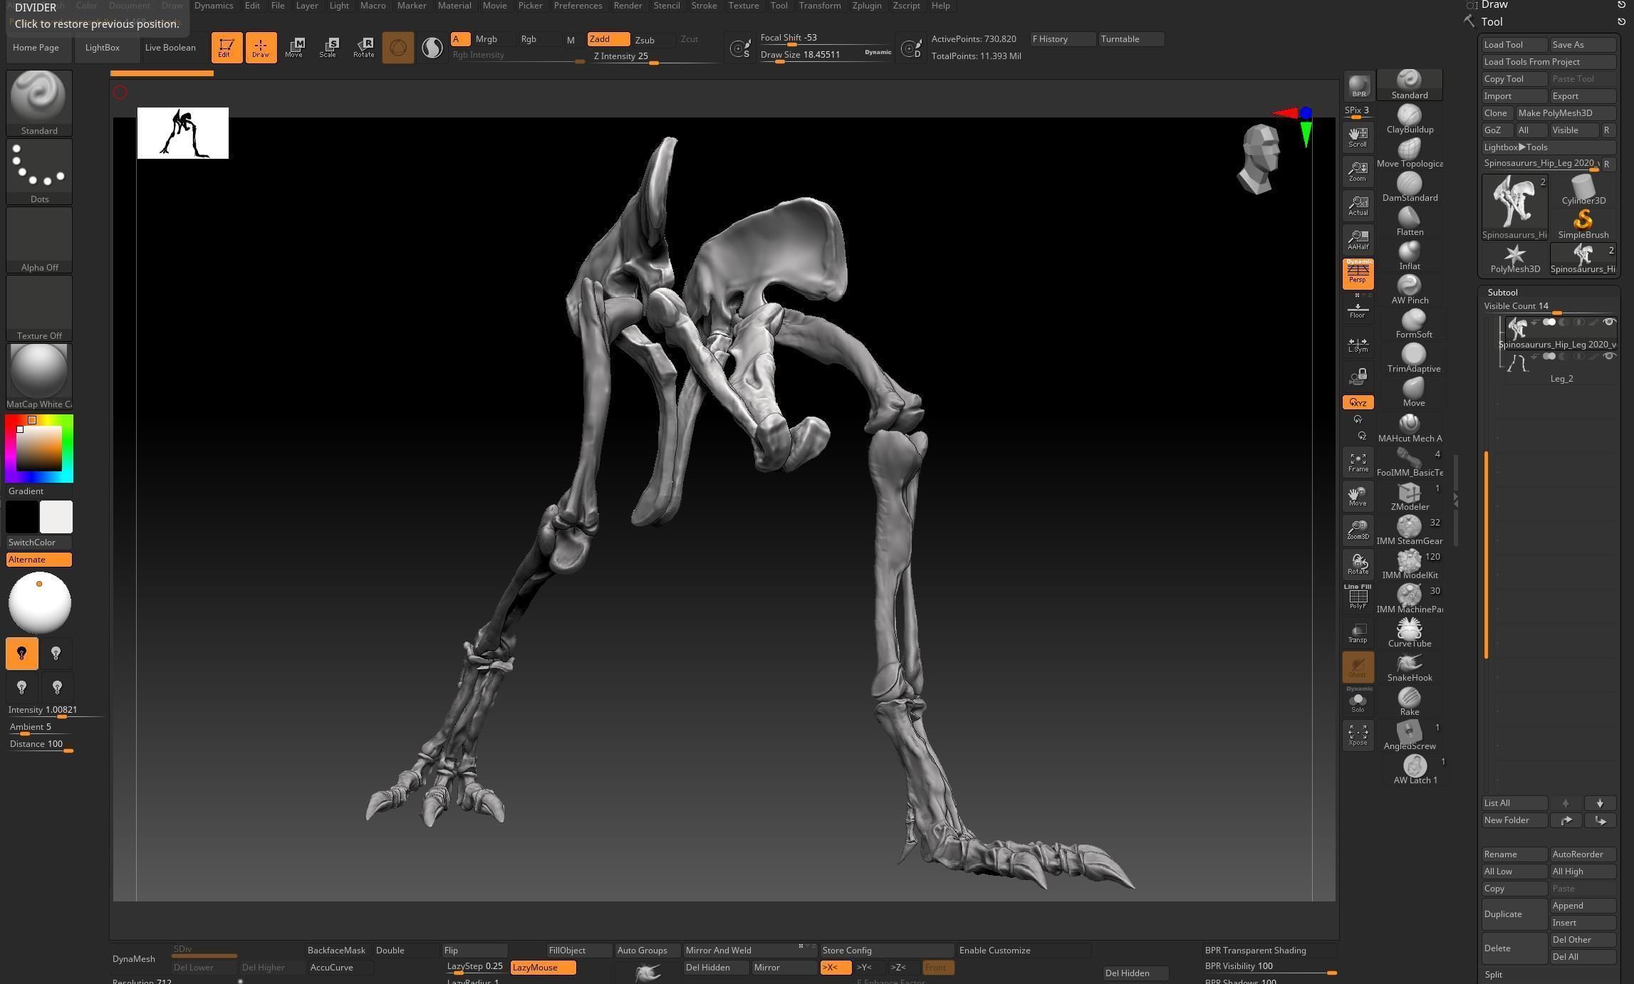The height and width of the screenshot is (984, 1634).
Task: Open the Zplugin menu
Action: [866, 6]
